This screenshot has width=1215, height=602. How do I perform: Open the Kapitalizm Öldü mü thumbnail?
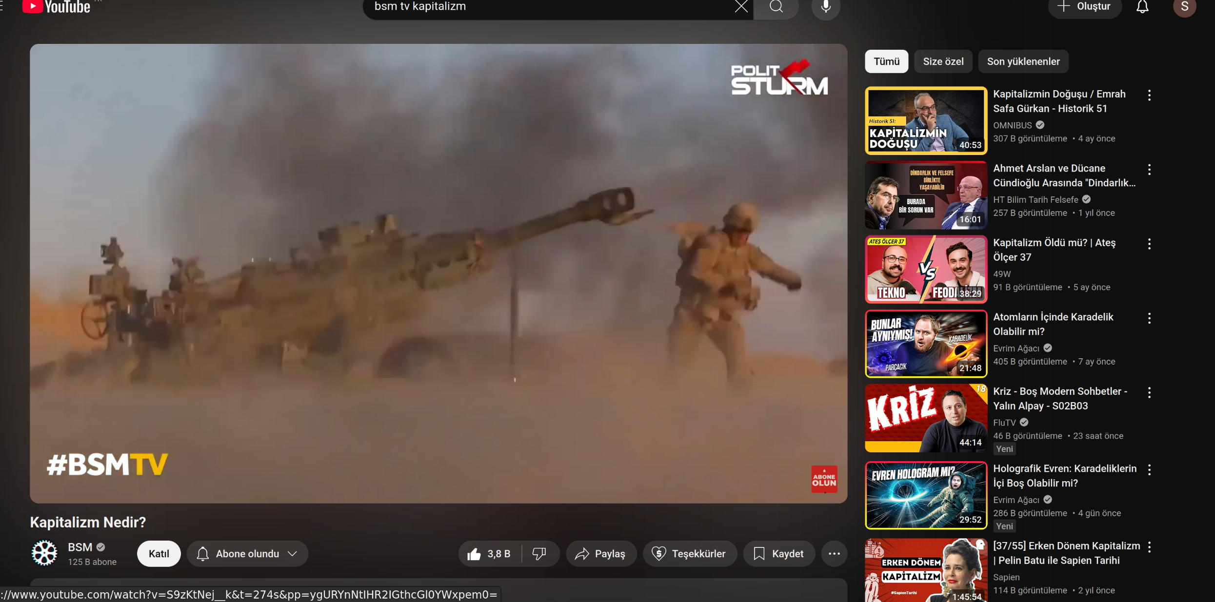coord(926,269)
